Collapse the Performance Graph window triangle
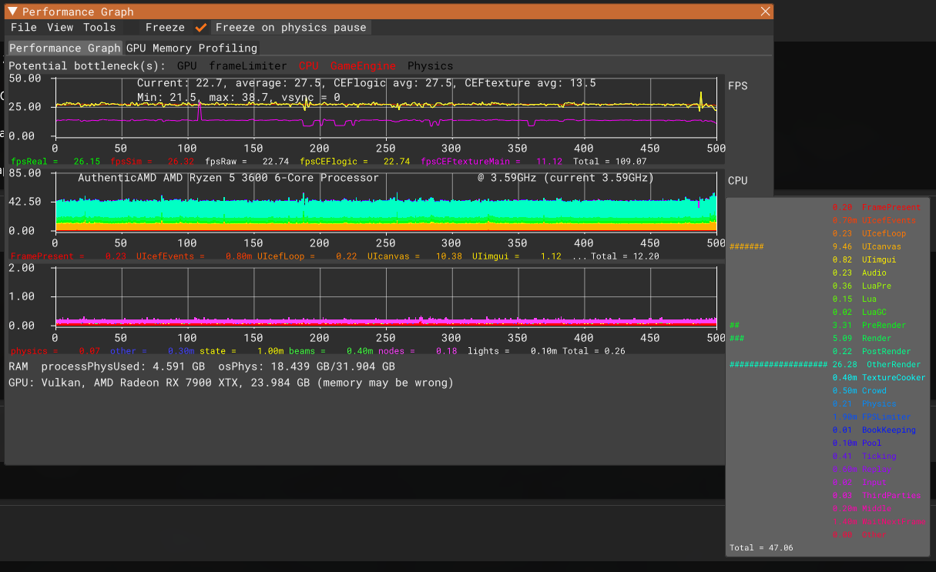Screen dimensions: 936x572 click(12, 12)
